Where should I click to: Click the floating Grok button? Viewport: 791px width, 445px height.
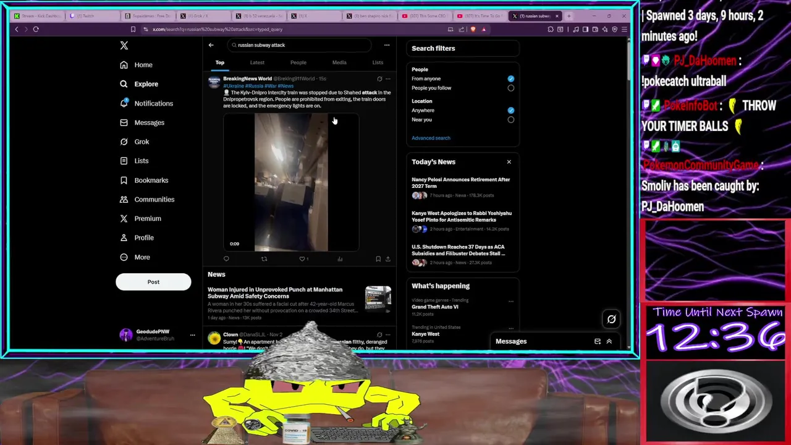tap(611, 320)
